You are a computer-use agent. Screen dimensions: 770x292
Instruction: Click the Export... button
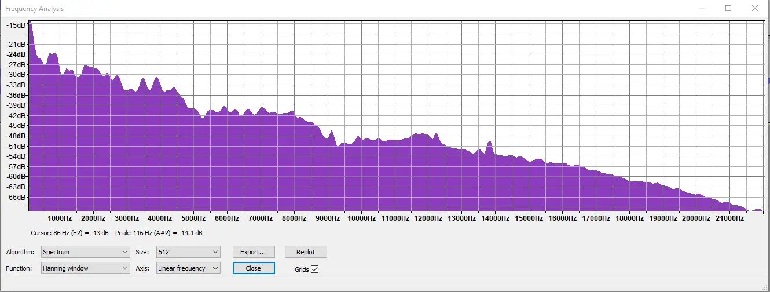(x=253, y=252)
